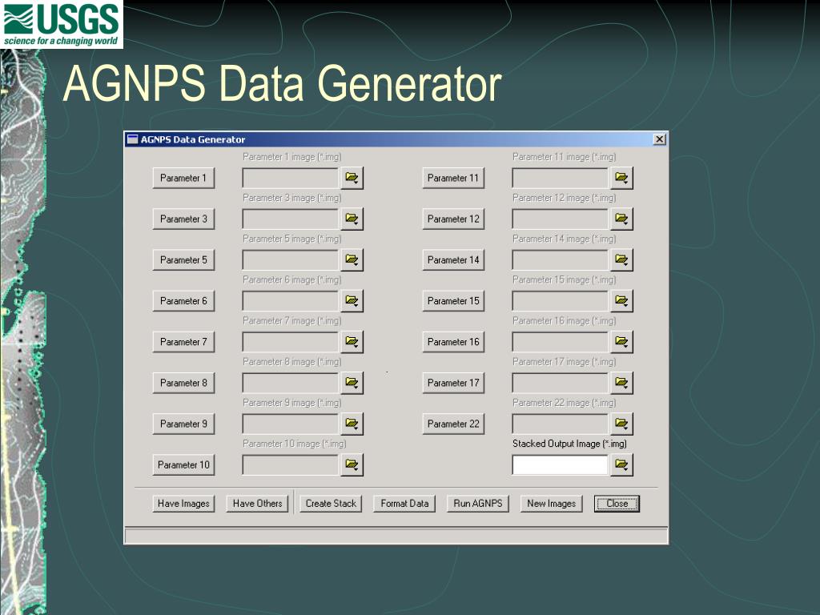Choose the Parameter 15 button
Viewport: 820px width, 615px height.
pyautogui.click(x=453, y=301)
